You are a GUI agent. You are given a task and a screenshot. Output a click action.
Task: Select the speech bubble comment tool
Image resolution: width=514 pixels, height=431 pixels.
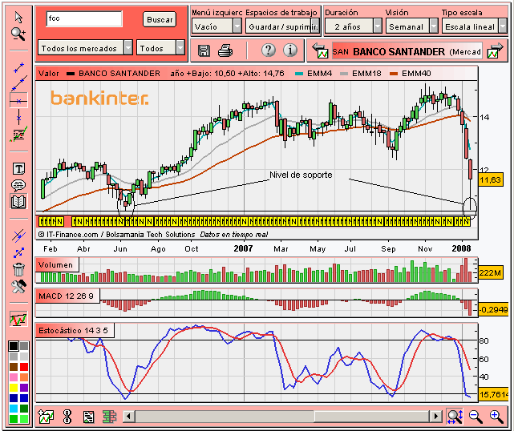(18, 185)
